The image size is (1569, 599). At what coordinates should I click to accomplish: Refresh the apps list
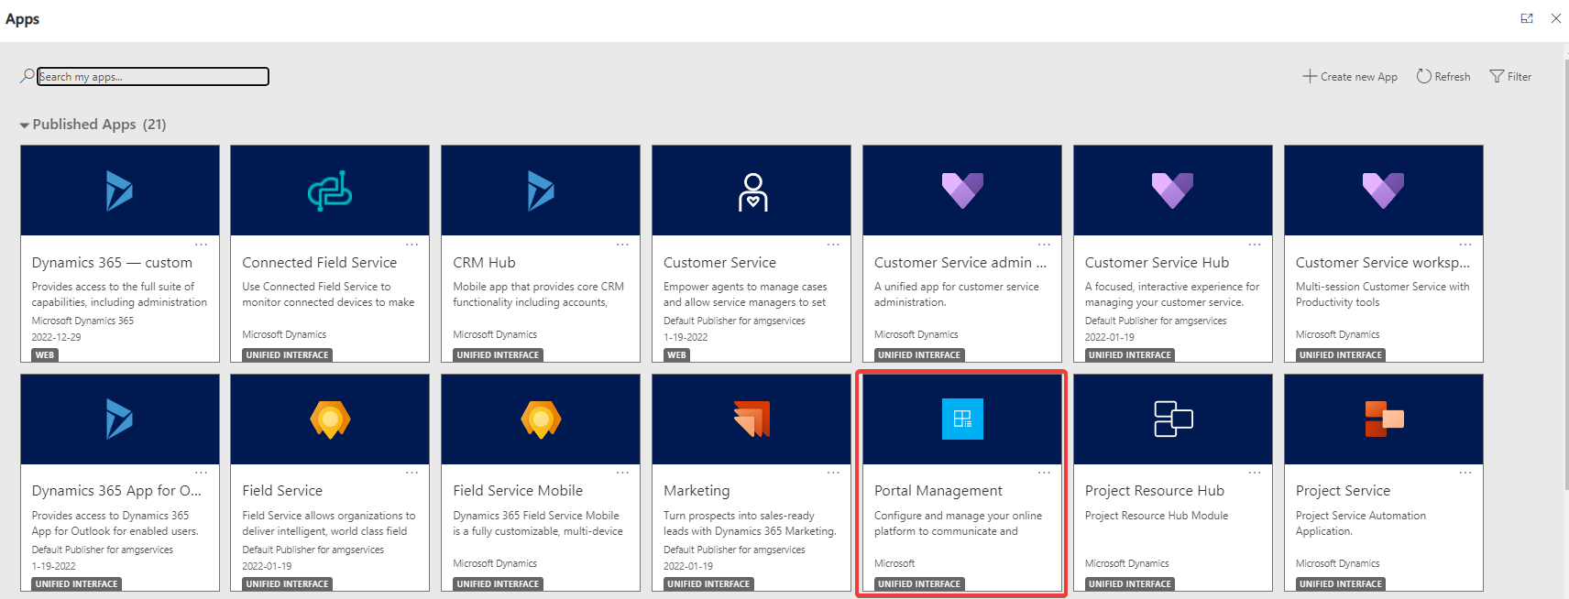tap(1443, 77)
